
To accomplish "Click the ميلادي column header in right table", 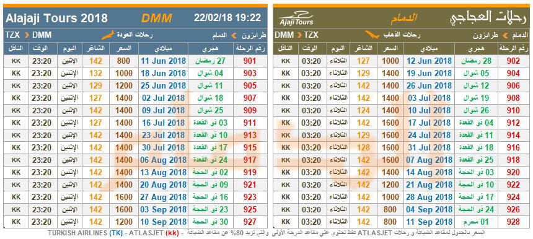I will pos(429,48).
